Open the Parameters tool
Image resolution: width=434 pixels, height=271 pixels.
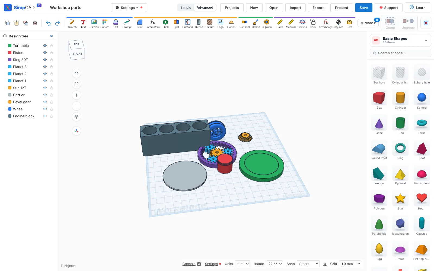click(153, 24)
